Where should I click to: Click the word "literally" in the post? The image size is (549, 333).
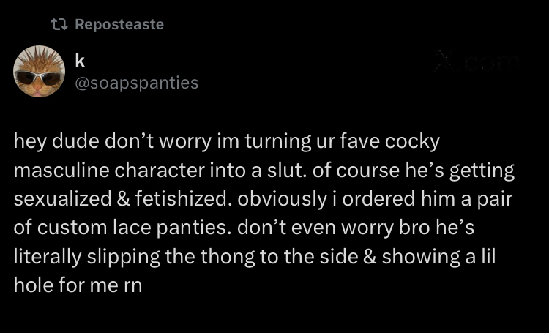(47, 256)
